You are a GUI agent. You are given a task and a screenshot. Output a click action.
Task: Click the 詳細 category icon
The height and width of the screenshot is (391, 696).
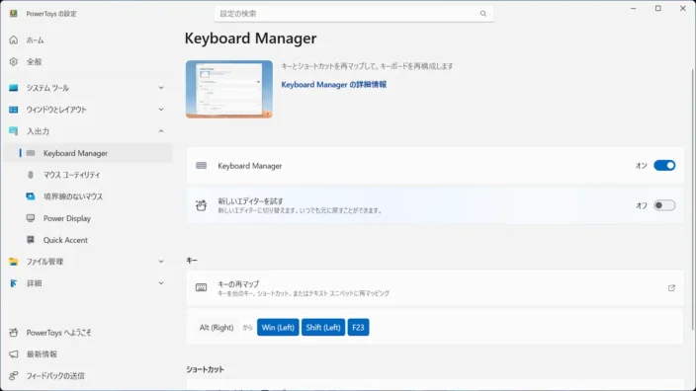[13, 283]
